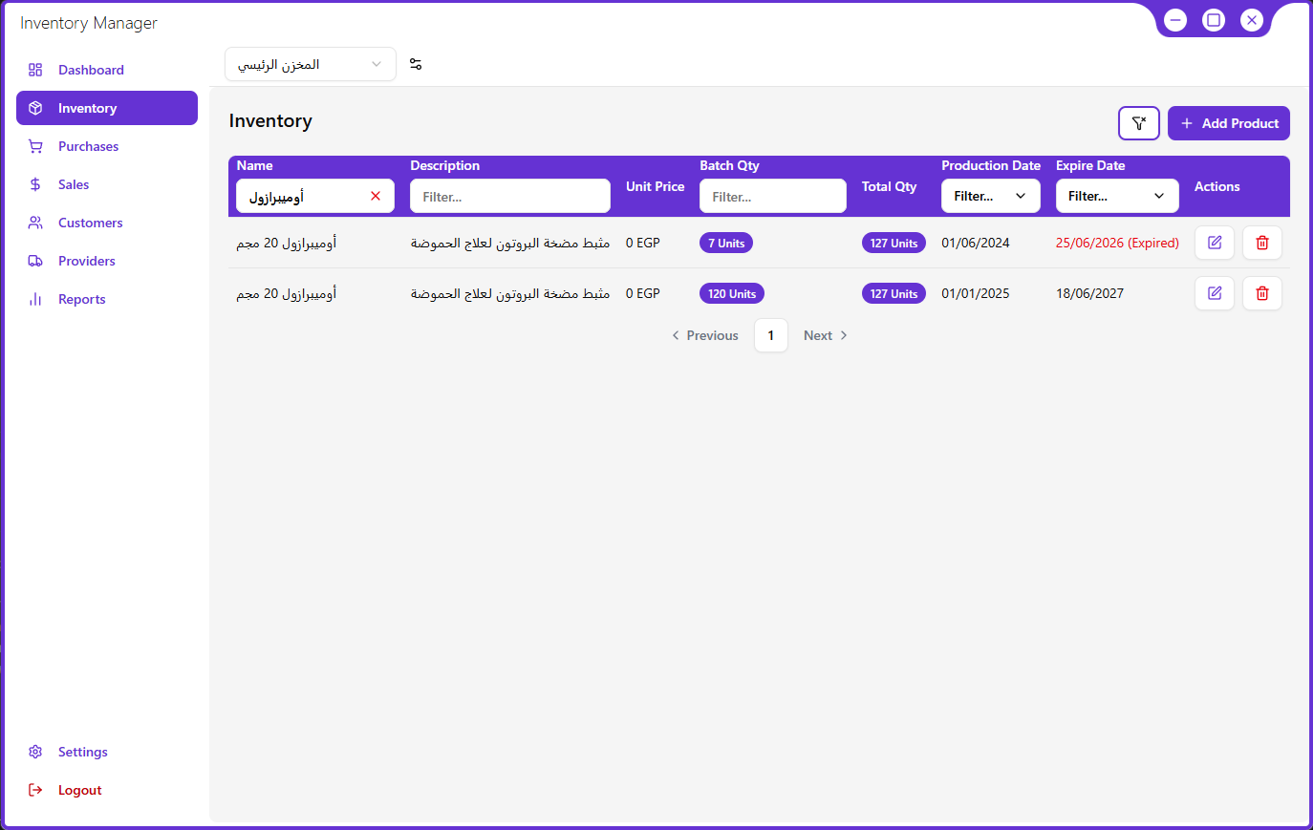1313x830 pixels.
Task: Click the Providers truck icon
Action: (35, 261)
